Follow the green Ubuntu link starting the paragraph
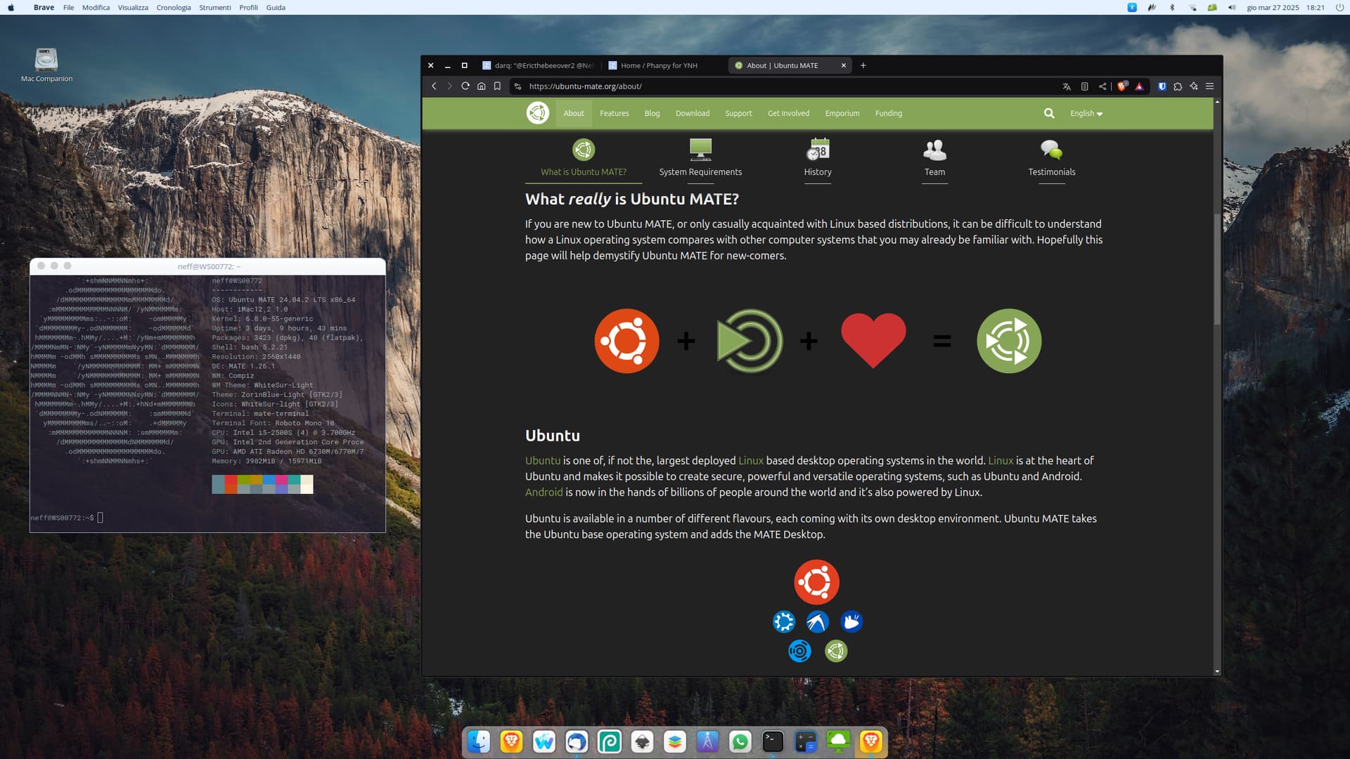The width and height of the screenshot is (1350, 759). (543, 460)
